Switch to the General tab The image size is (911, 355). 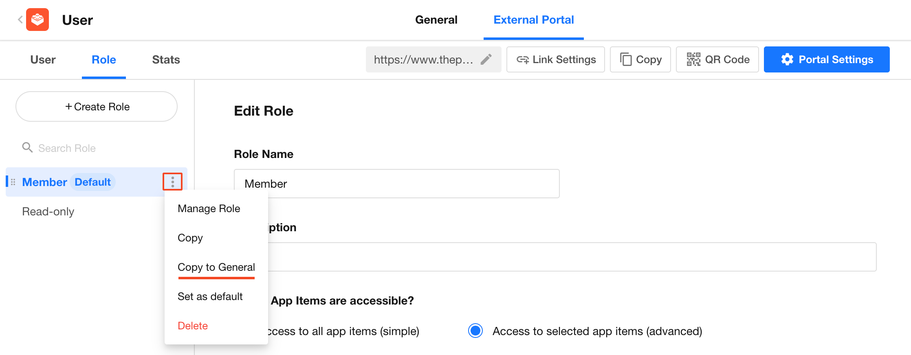[x=436, y=20]
